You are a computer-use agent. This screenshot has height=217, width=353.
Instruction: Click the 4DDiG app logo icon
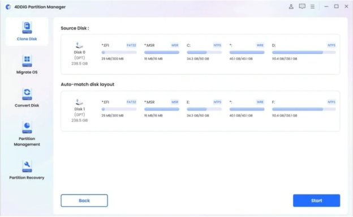pyautogui.click(x=8, y=7)
